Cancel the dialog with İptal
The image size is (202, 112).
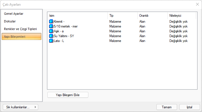[190, 107]
